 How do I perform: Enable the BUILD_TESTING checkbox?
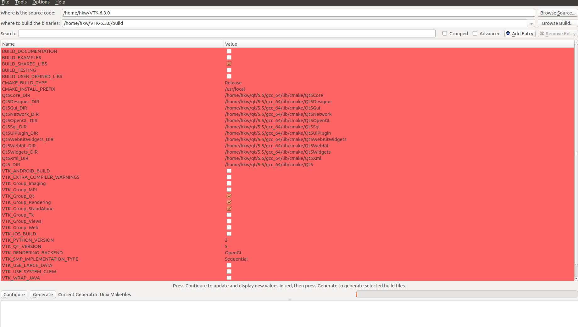point(229,70)
